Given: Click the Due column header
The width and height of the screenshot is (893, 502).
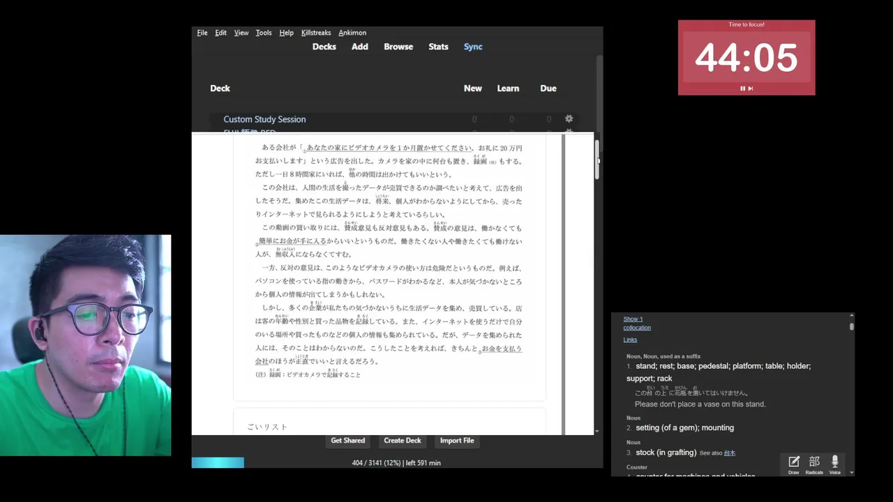Looking at the screenshot, I should (548, 89).
